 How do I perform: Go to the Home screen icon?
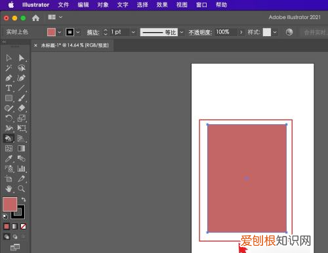click(35, 18)
